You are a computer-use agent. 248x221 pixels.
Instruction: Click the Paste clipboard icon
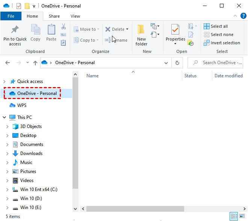(x=51, y=31)
